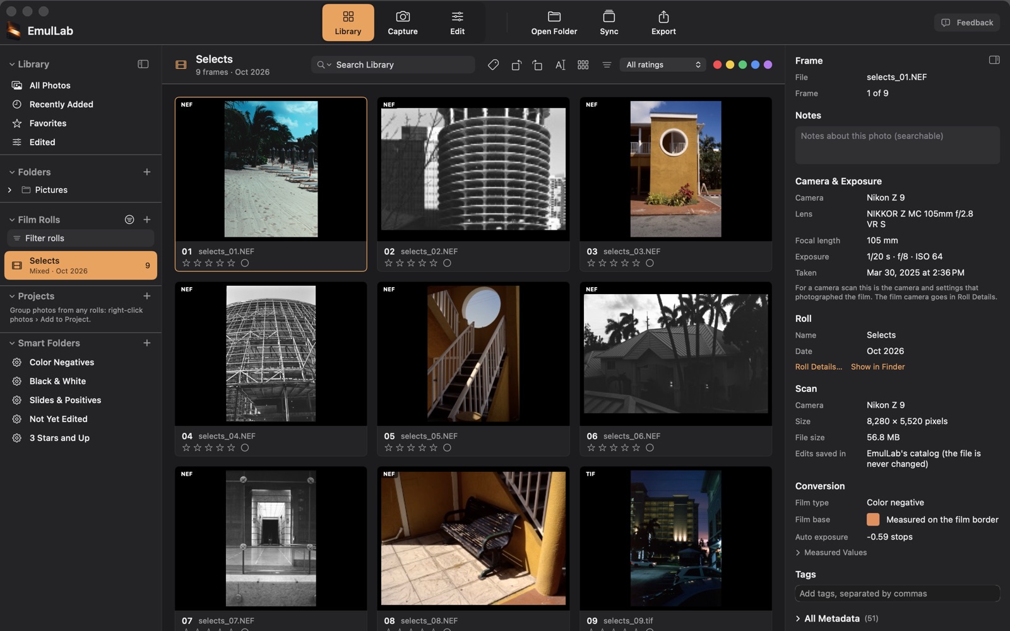This screenshot has height=631, width=1010.
Task: Toggle the left sidebar panel icon
Action: click(x=143, y=64)
